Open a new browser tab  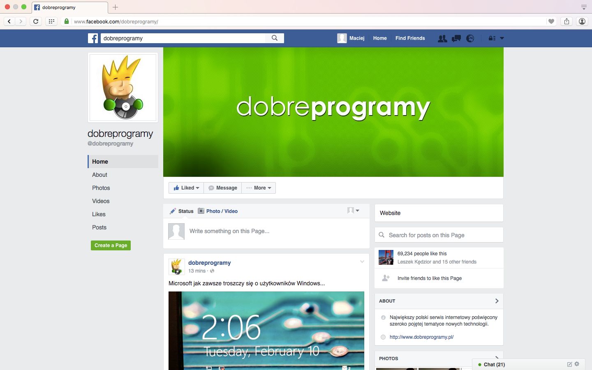(x=115, y=7)
